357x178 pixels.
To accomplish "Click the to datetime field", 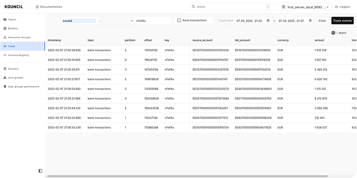I will click(x=295, y=20).
